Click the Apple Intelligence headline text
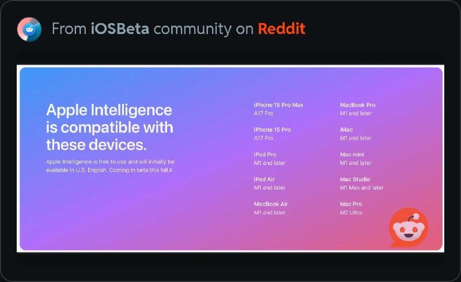461x282 pixels. click(x=109, y=126)
